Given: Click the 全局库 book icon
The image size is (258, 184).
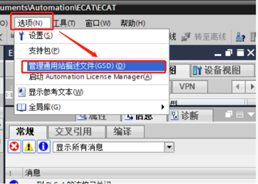Looking at the screenshot, I should [x=21, y=107].
